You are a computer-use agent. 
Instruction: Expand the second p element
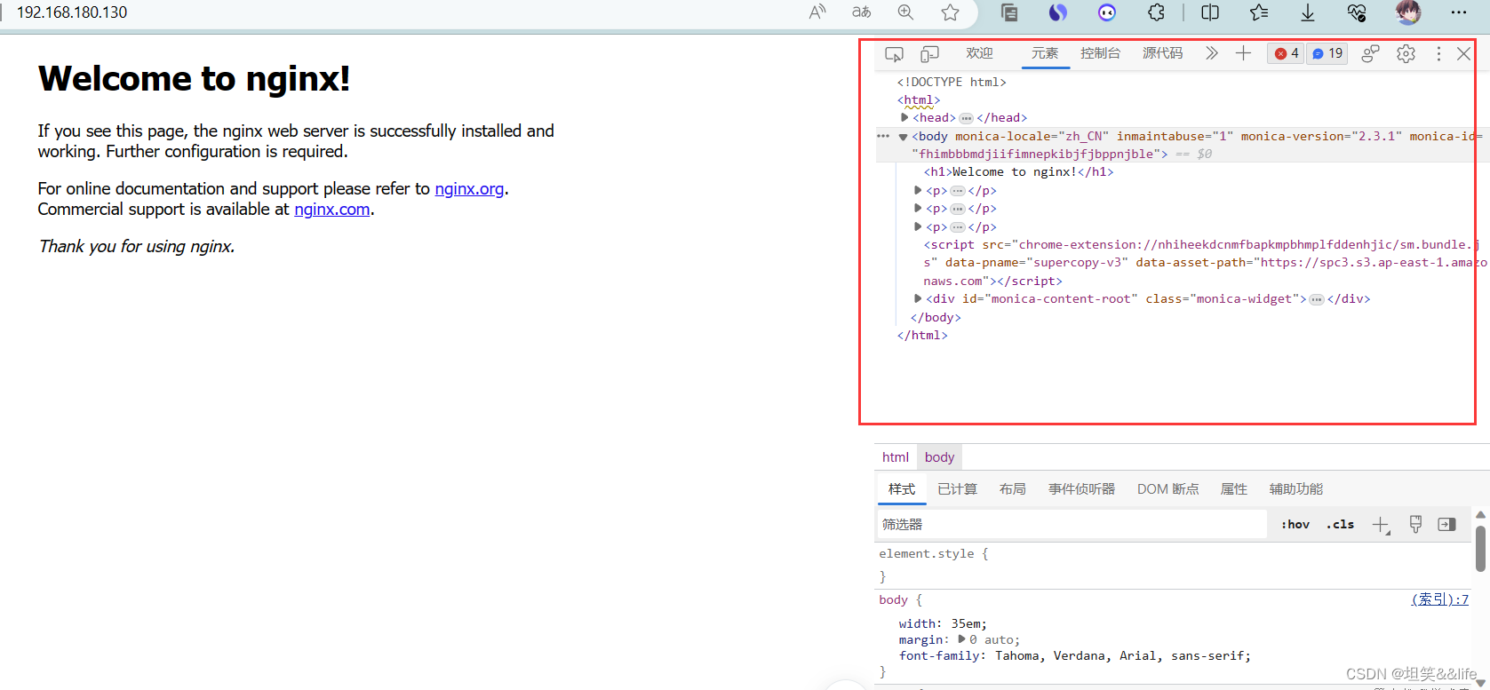918,208
